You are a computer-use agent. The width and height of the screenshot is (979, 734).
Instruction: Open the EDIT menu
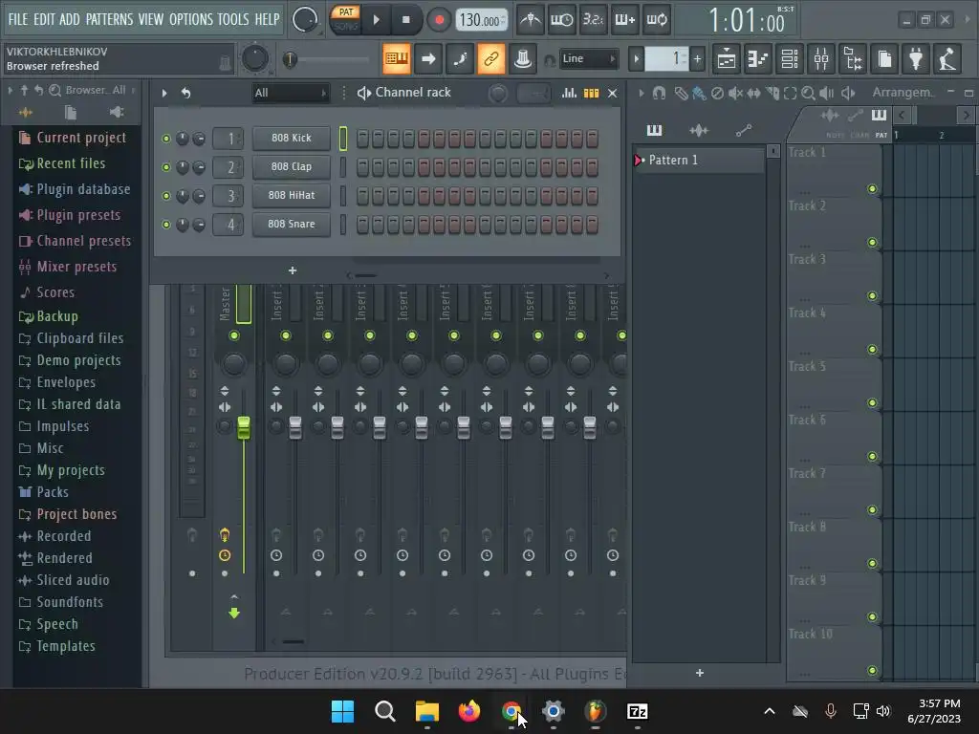44,19
